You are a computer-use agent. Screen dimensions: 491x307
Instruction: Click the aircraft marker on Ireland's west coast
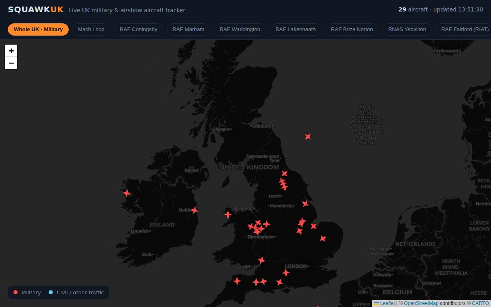(x=127, y=193)
